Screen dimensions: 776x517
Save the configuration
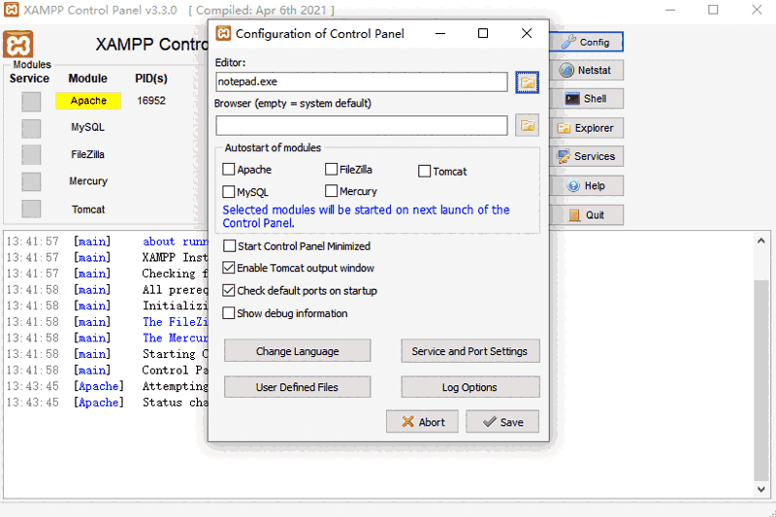pos(502,422)
